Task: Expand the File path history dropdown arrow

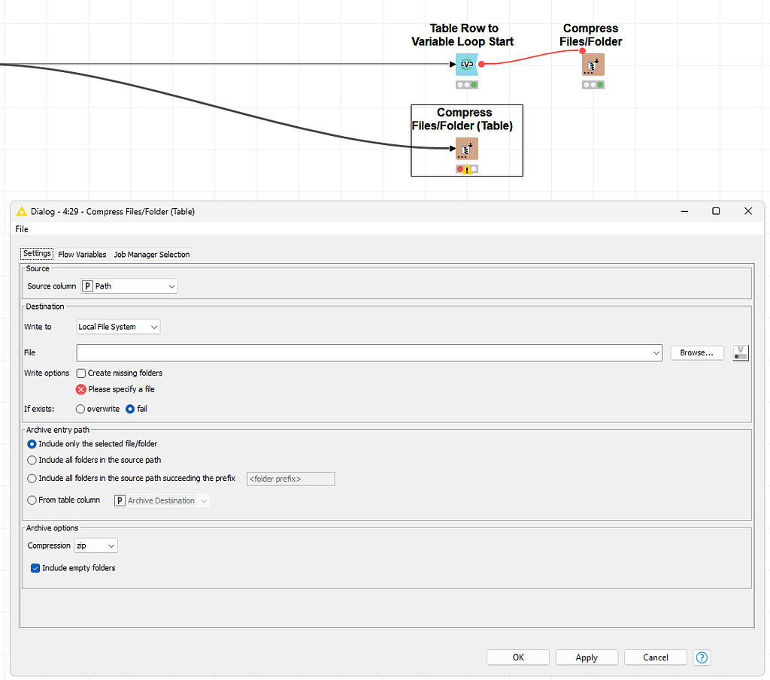Action: point(656,352)
